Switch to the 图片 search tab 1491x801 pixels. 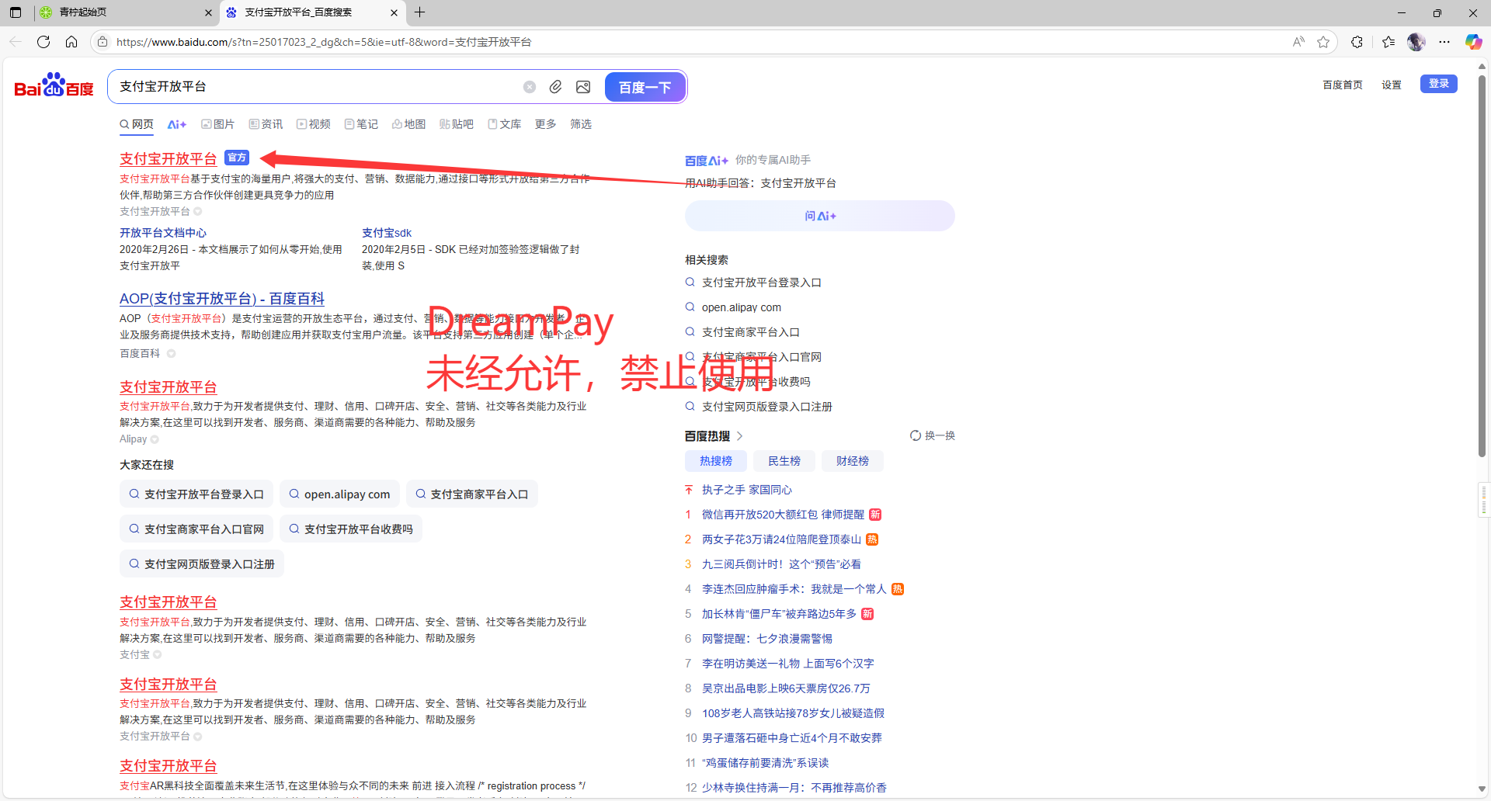pyautogui.click(x=218, y=124)
